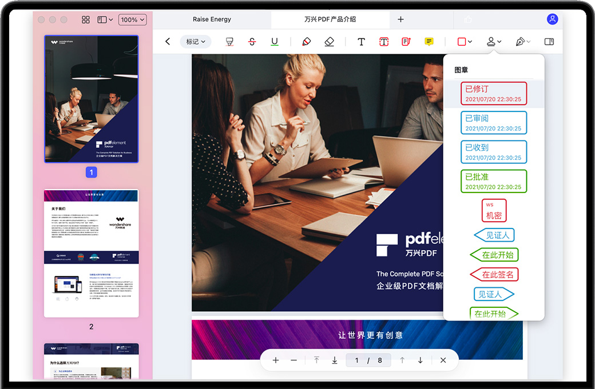Jump to the last page

(x=334, y=360)
